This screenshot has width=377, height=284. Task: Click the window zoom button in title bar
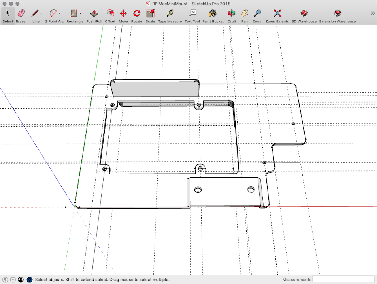[x=17, y=4]
